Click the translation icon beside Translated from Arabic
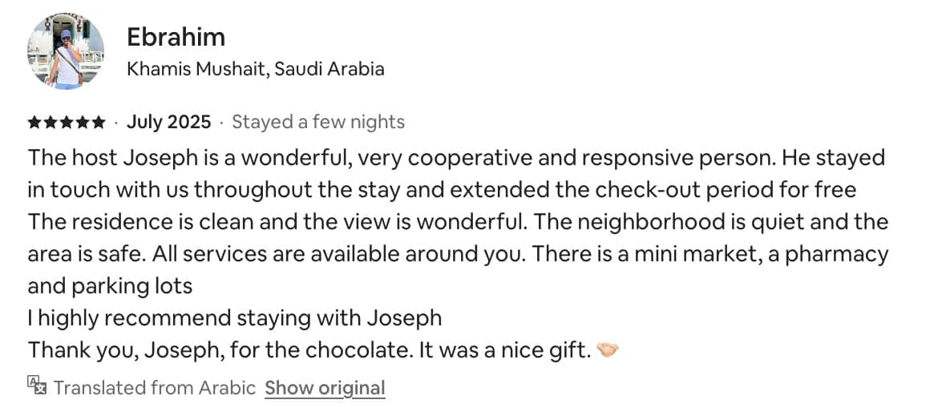Image resolution: width=946 pixels, height=420 pixels. tap(37, 386)
